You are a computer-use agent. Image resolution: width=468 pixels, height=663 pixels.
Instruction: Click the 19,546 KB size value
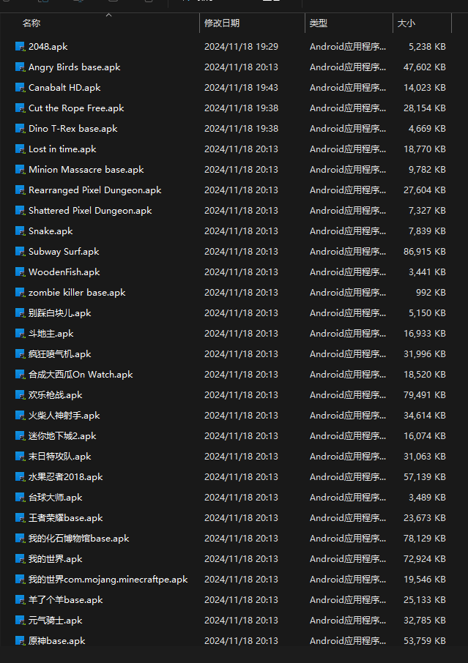point(424,580)
